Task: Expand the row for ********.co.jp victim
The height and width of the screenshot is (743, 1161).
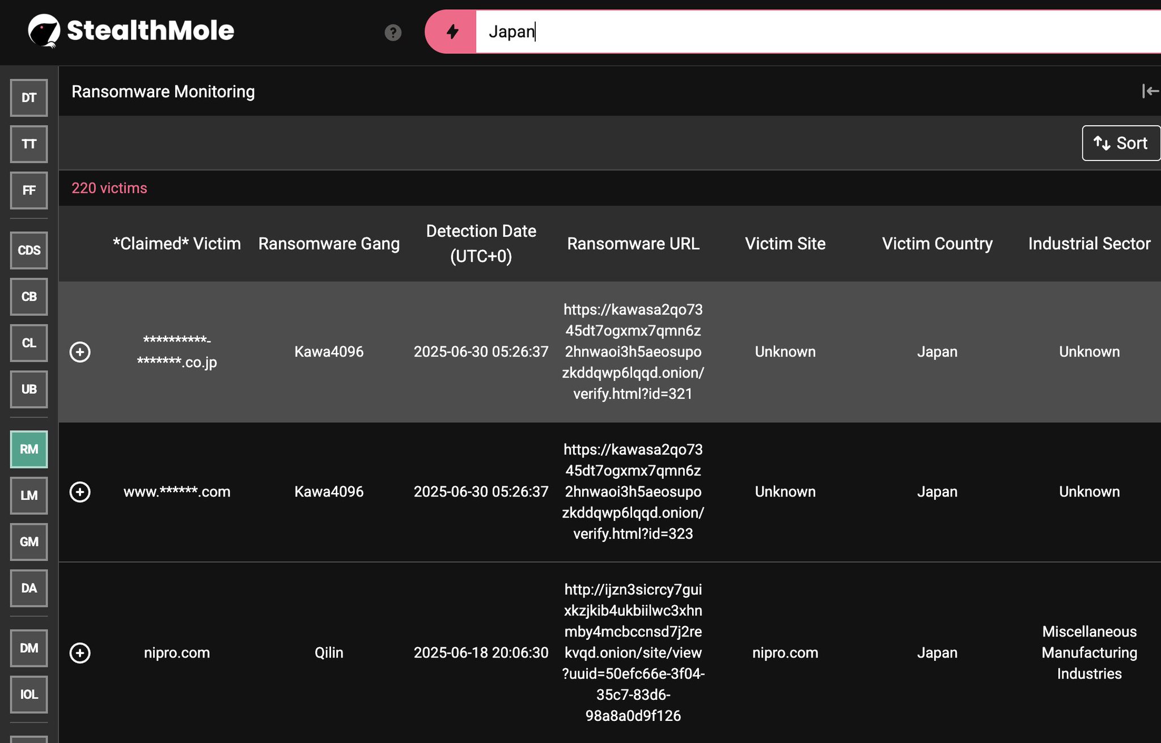Action: [80, 352]
